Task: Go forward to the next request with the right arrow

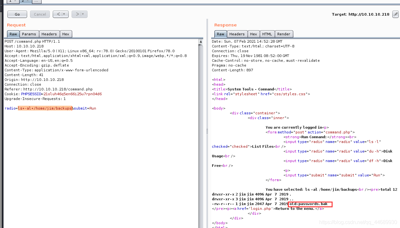Action: pyautogui.click(x=77, y=14)
